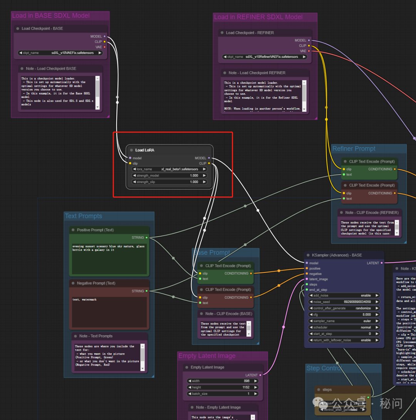
Task: Click MODEL output socket on Load LoRA
Action: (x=209, y=158)
